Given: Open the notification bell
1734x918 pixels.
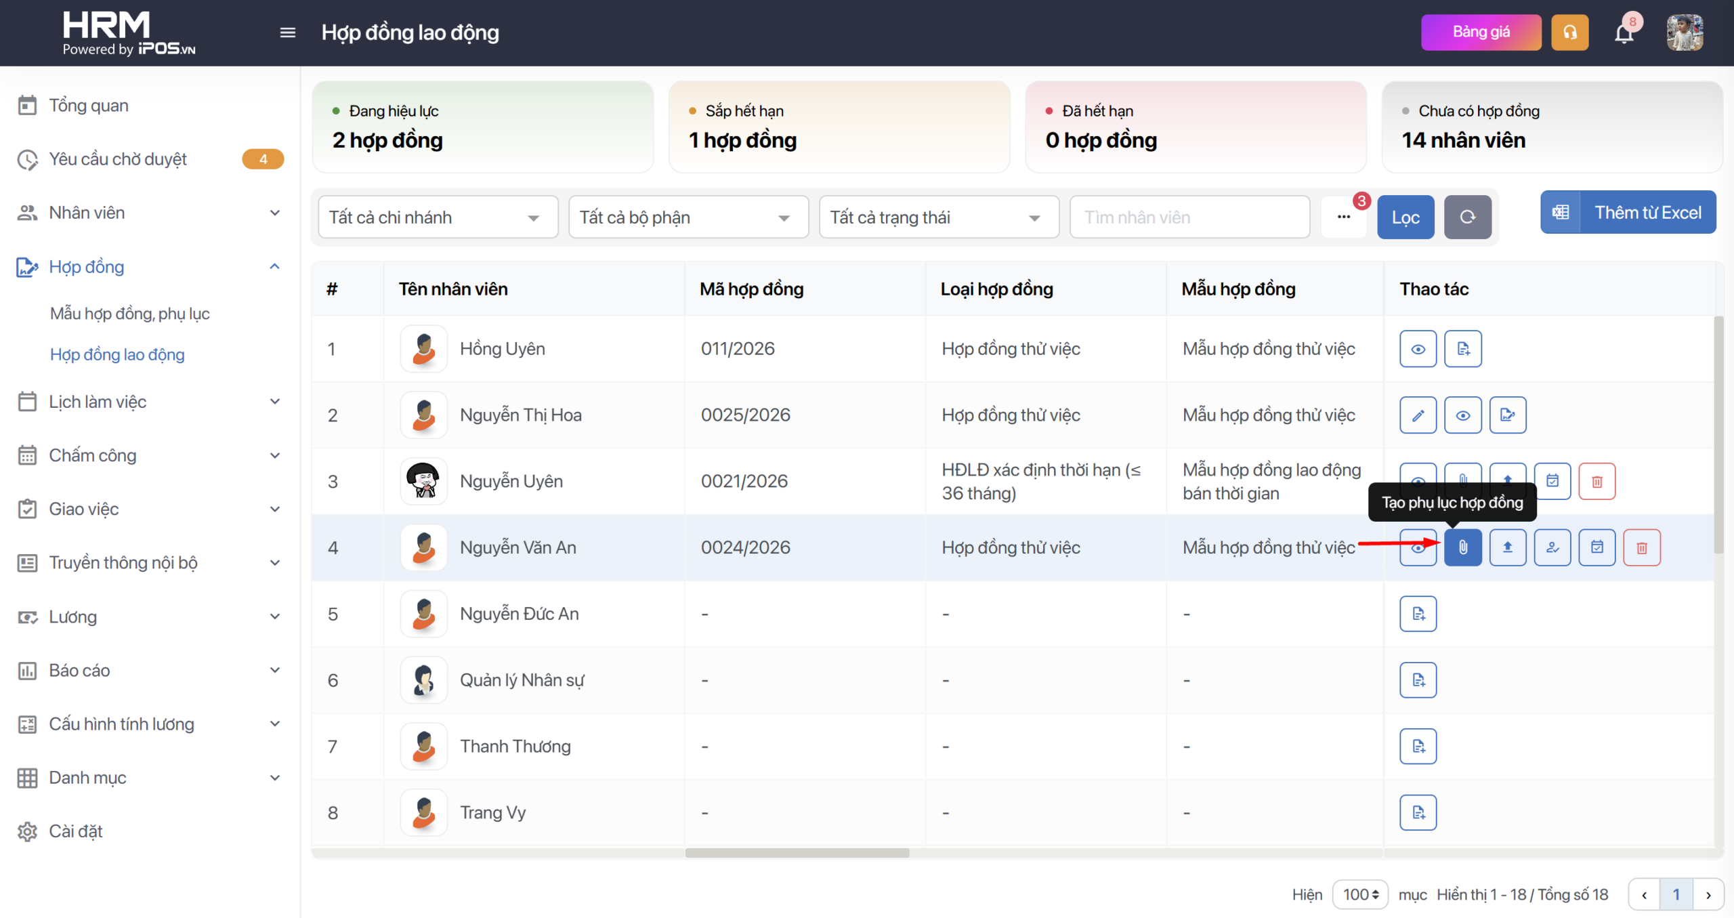Looking at the screenshot, I should 1624,33.
